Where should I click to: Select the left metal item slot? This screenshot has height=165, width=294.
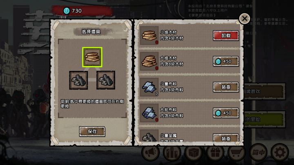point(78,80)
